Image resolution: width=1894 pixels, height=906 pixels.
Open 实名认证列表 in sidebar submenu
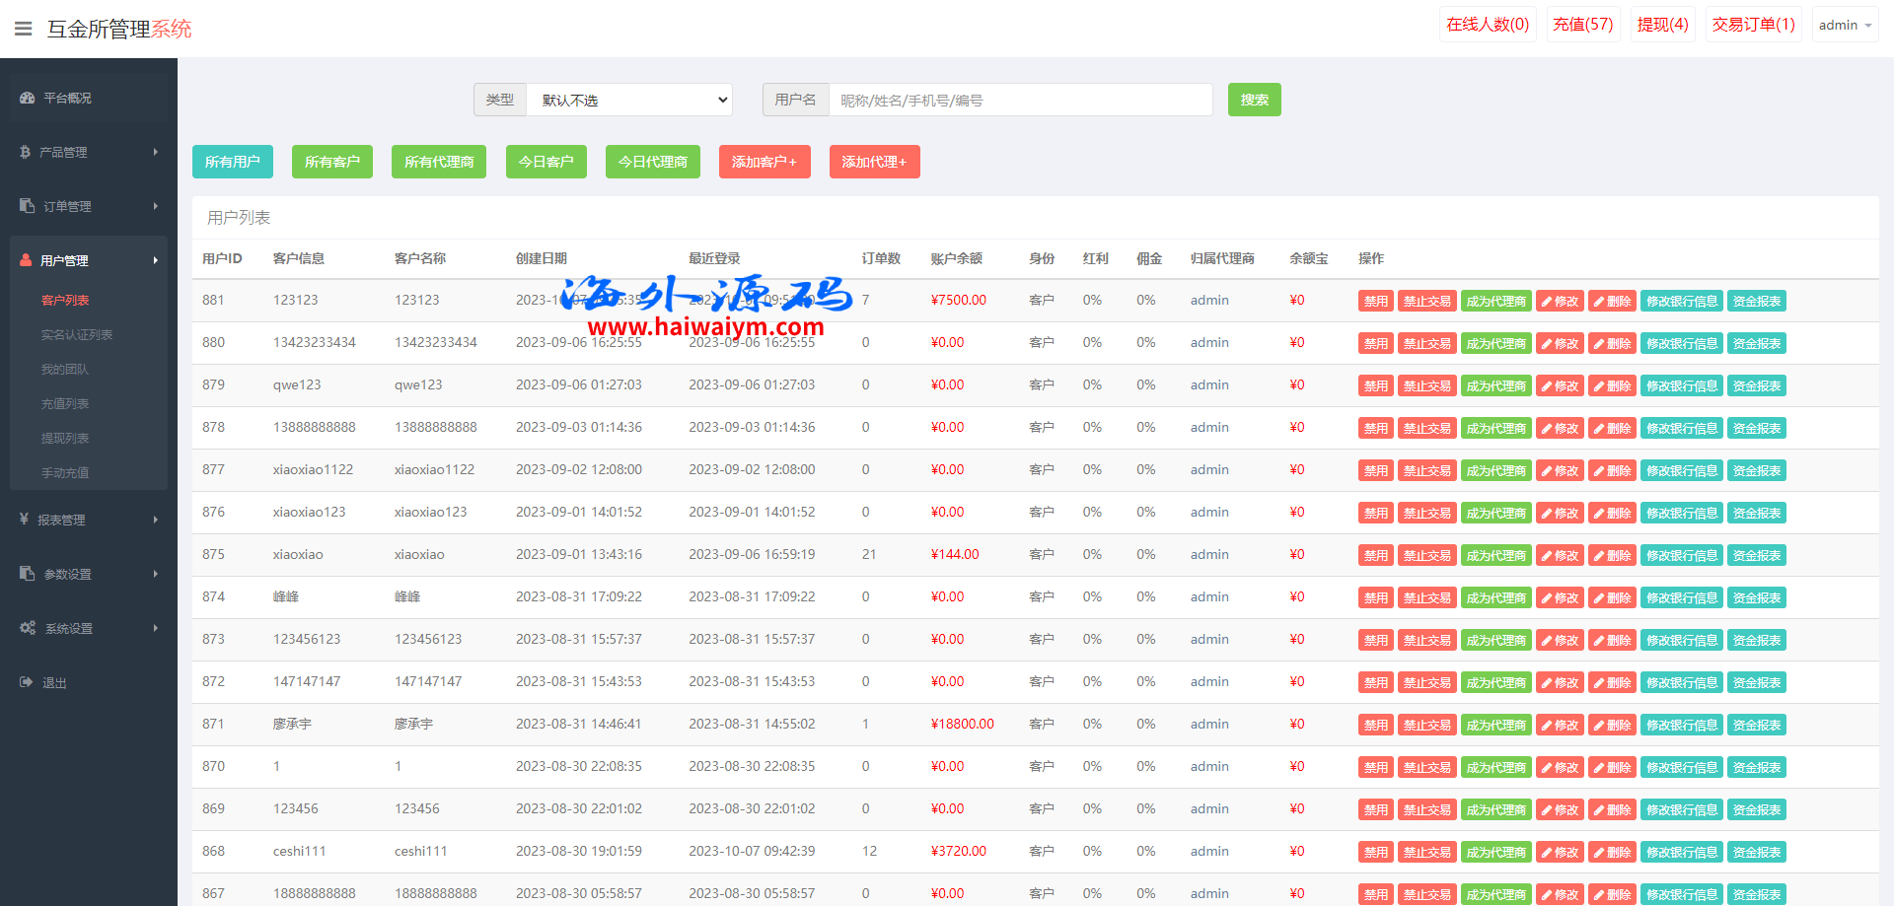77,335
